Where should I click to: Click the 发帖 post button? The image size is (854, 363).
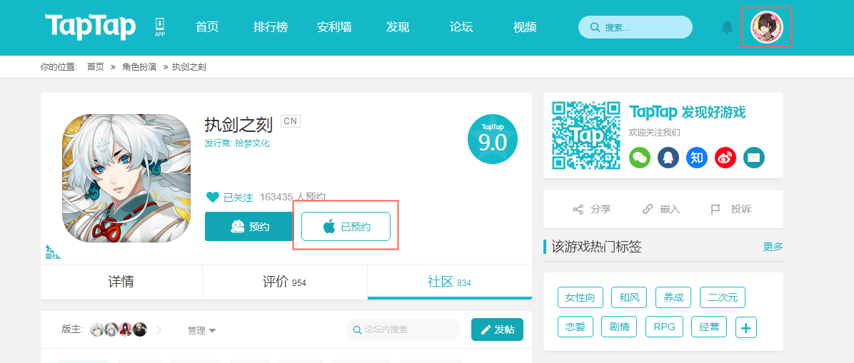point(497,329)
